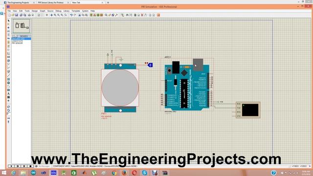Screen dimensions: 313x176
Task: Toggle grid display in the toolbar
Action: pyautogui.click(x=42, y=15)
